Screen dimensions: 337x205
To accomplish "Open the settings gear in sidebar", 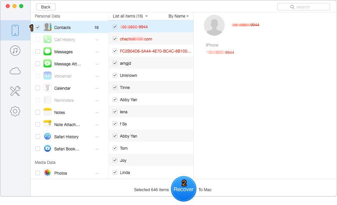I will point(15,111).
